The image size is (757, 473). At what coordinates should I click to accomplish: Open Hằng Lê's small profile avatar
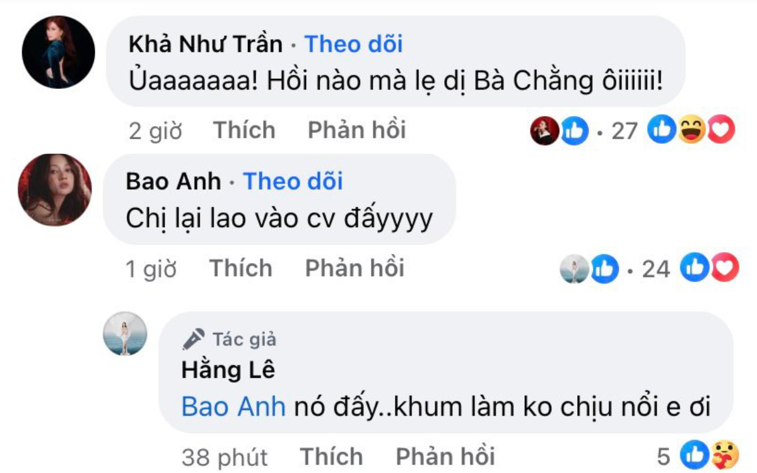click(125, 334)
